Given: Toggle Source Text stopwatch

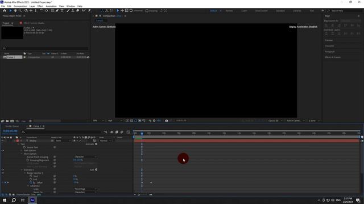Looking at the screenshot, I should [24, 147].
